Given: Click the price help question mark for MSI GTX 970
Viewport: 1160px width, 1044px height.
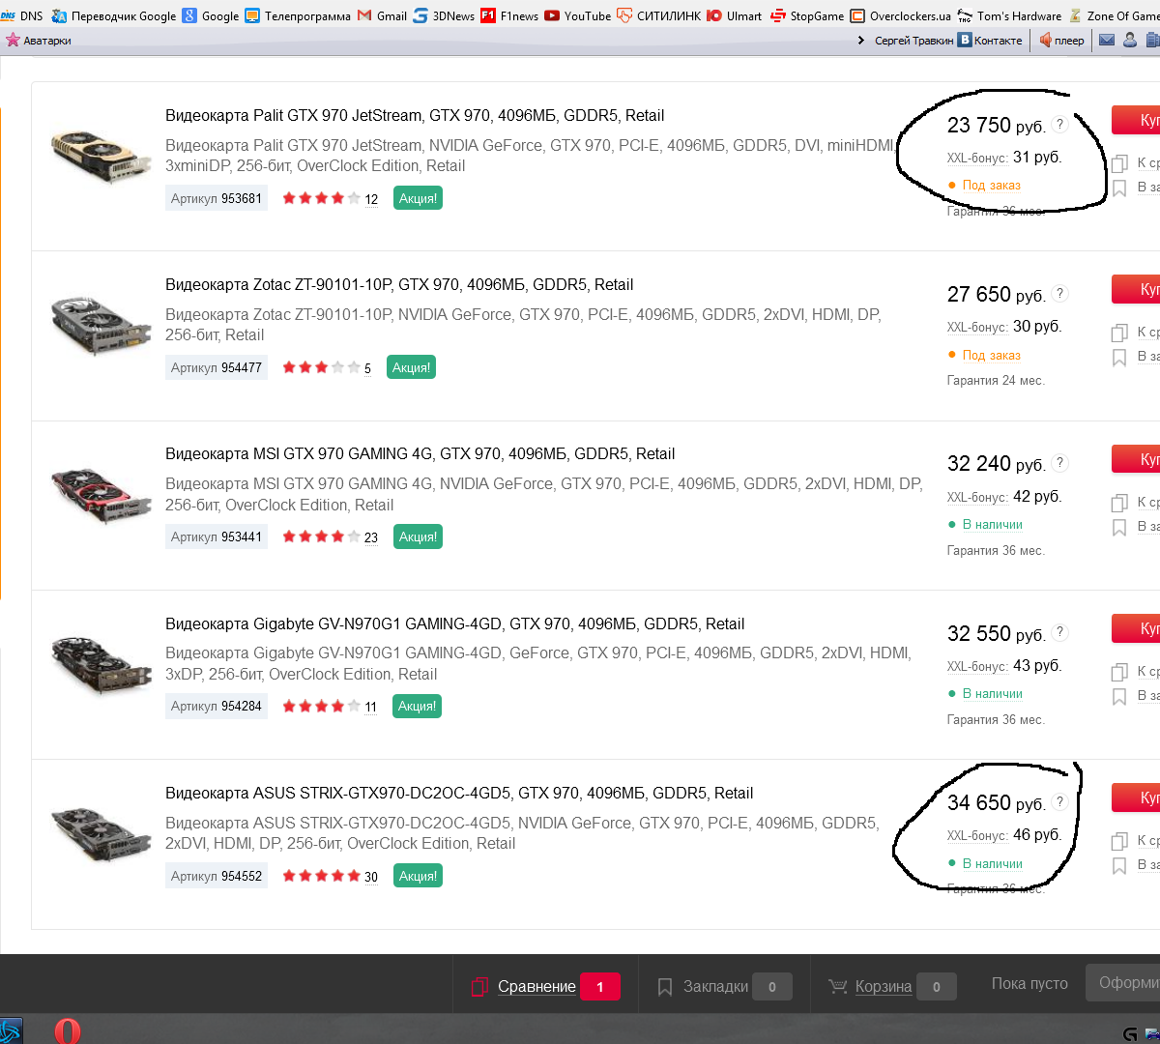Looking at the screenshot, I should (1059, 462).
